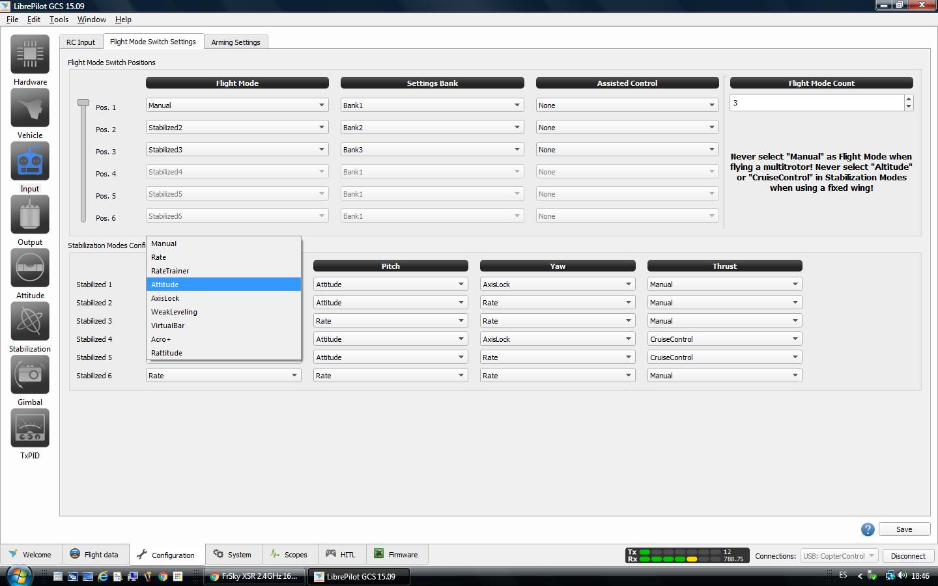Open the TxPID settings icon
Image resolution: width=938 pixels, height=586 pixels.
tap(30, 428)
